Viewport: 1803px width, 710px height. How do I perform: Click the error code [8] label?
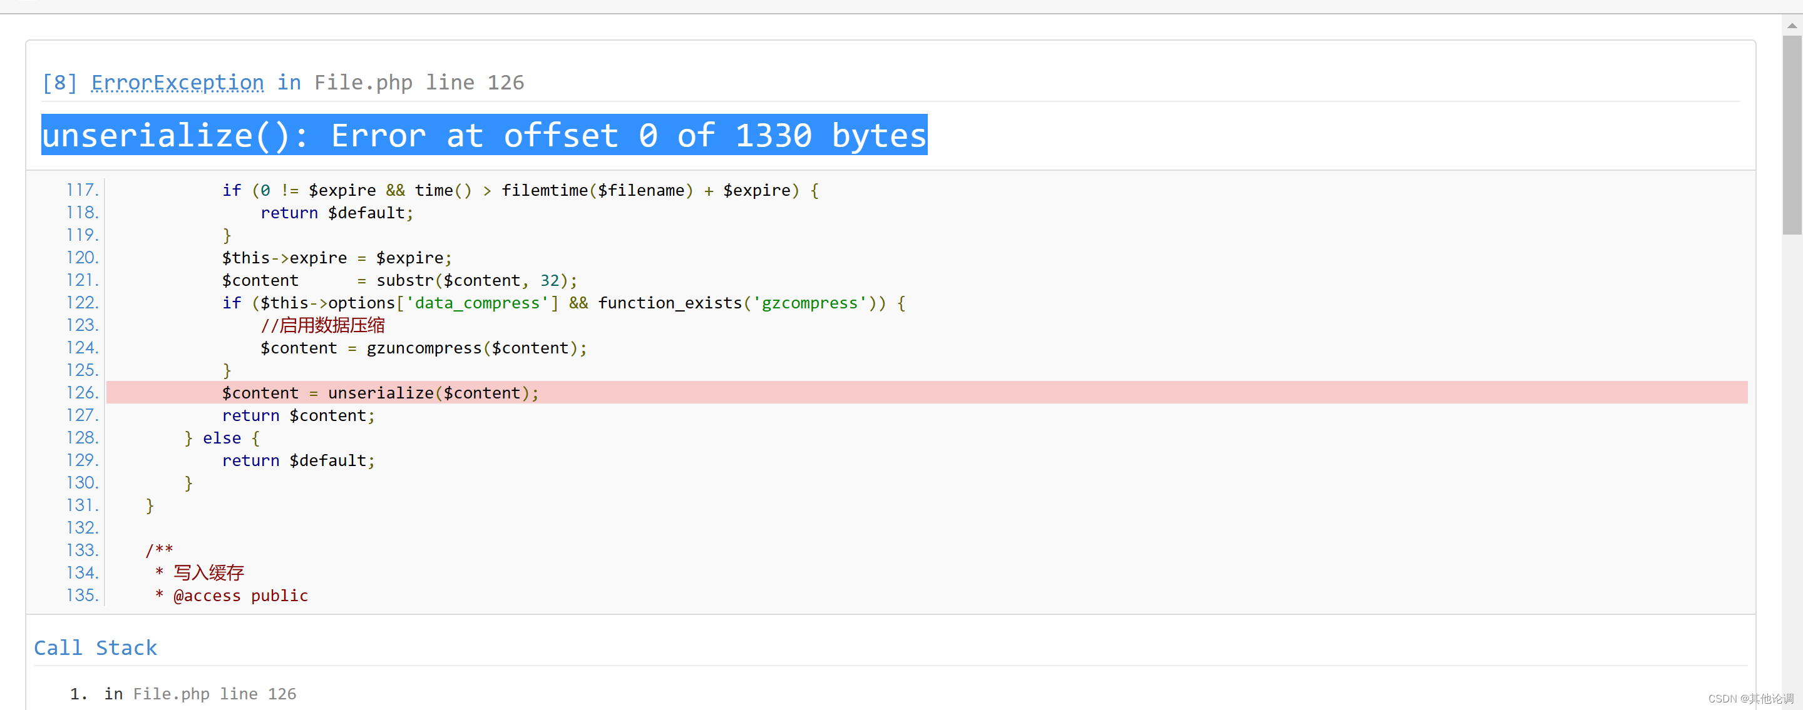pyautogui.click(x=59, y=83)
